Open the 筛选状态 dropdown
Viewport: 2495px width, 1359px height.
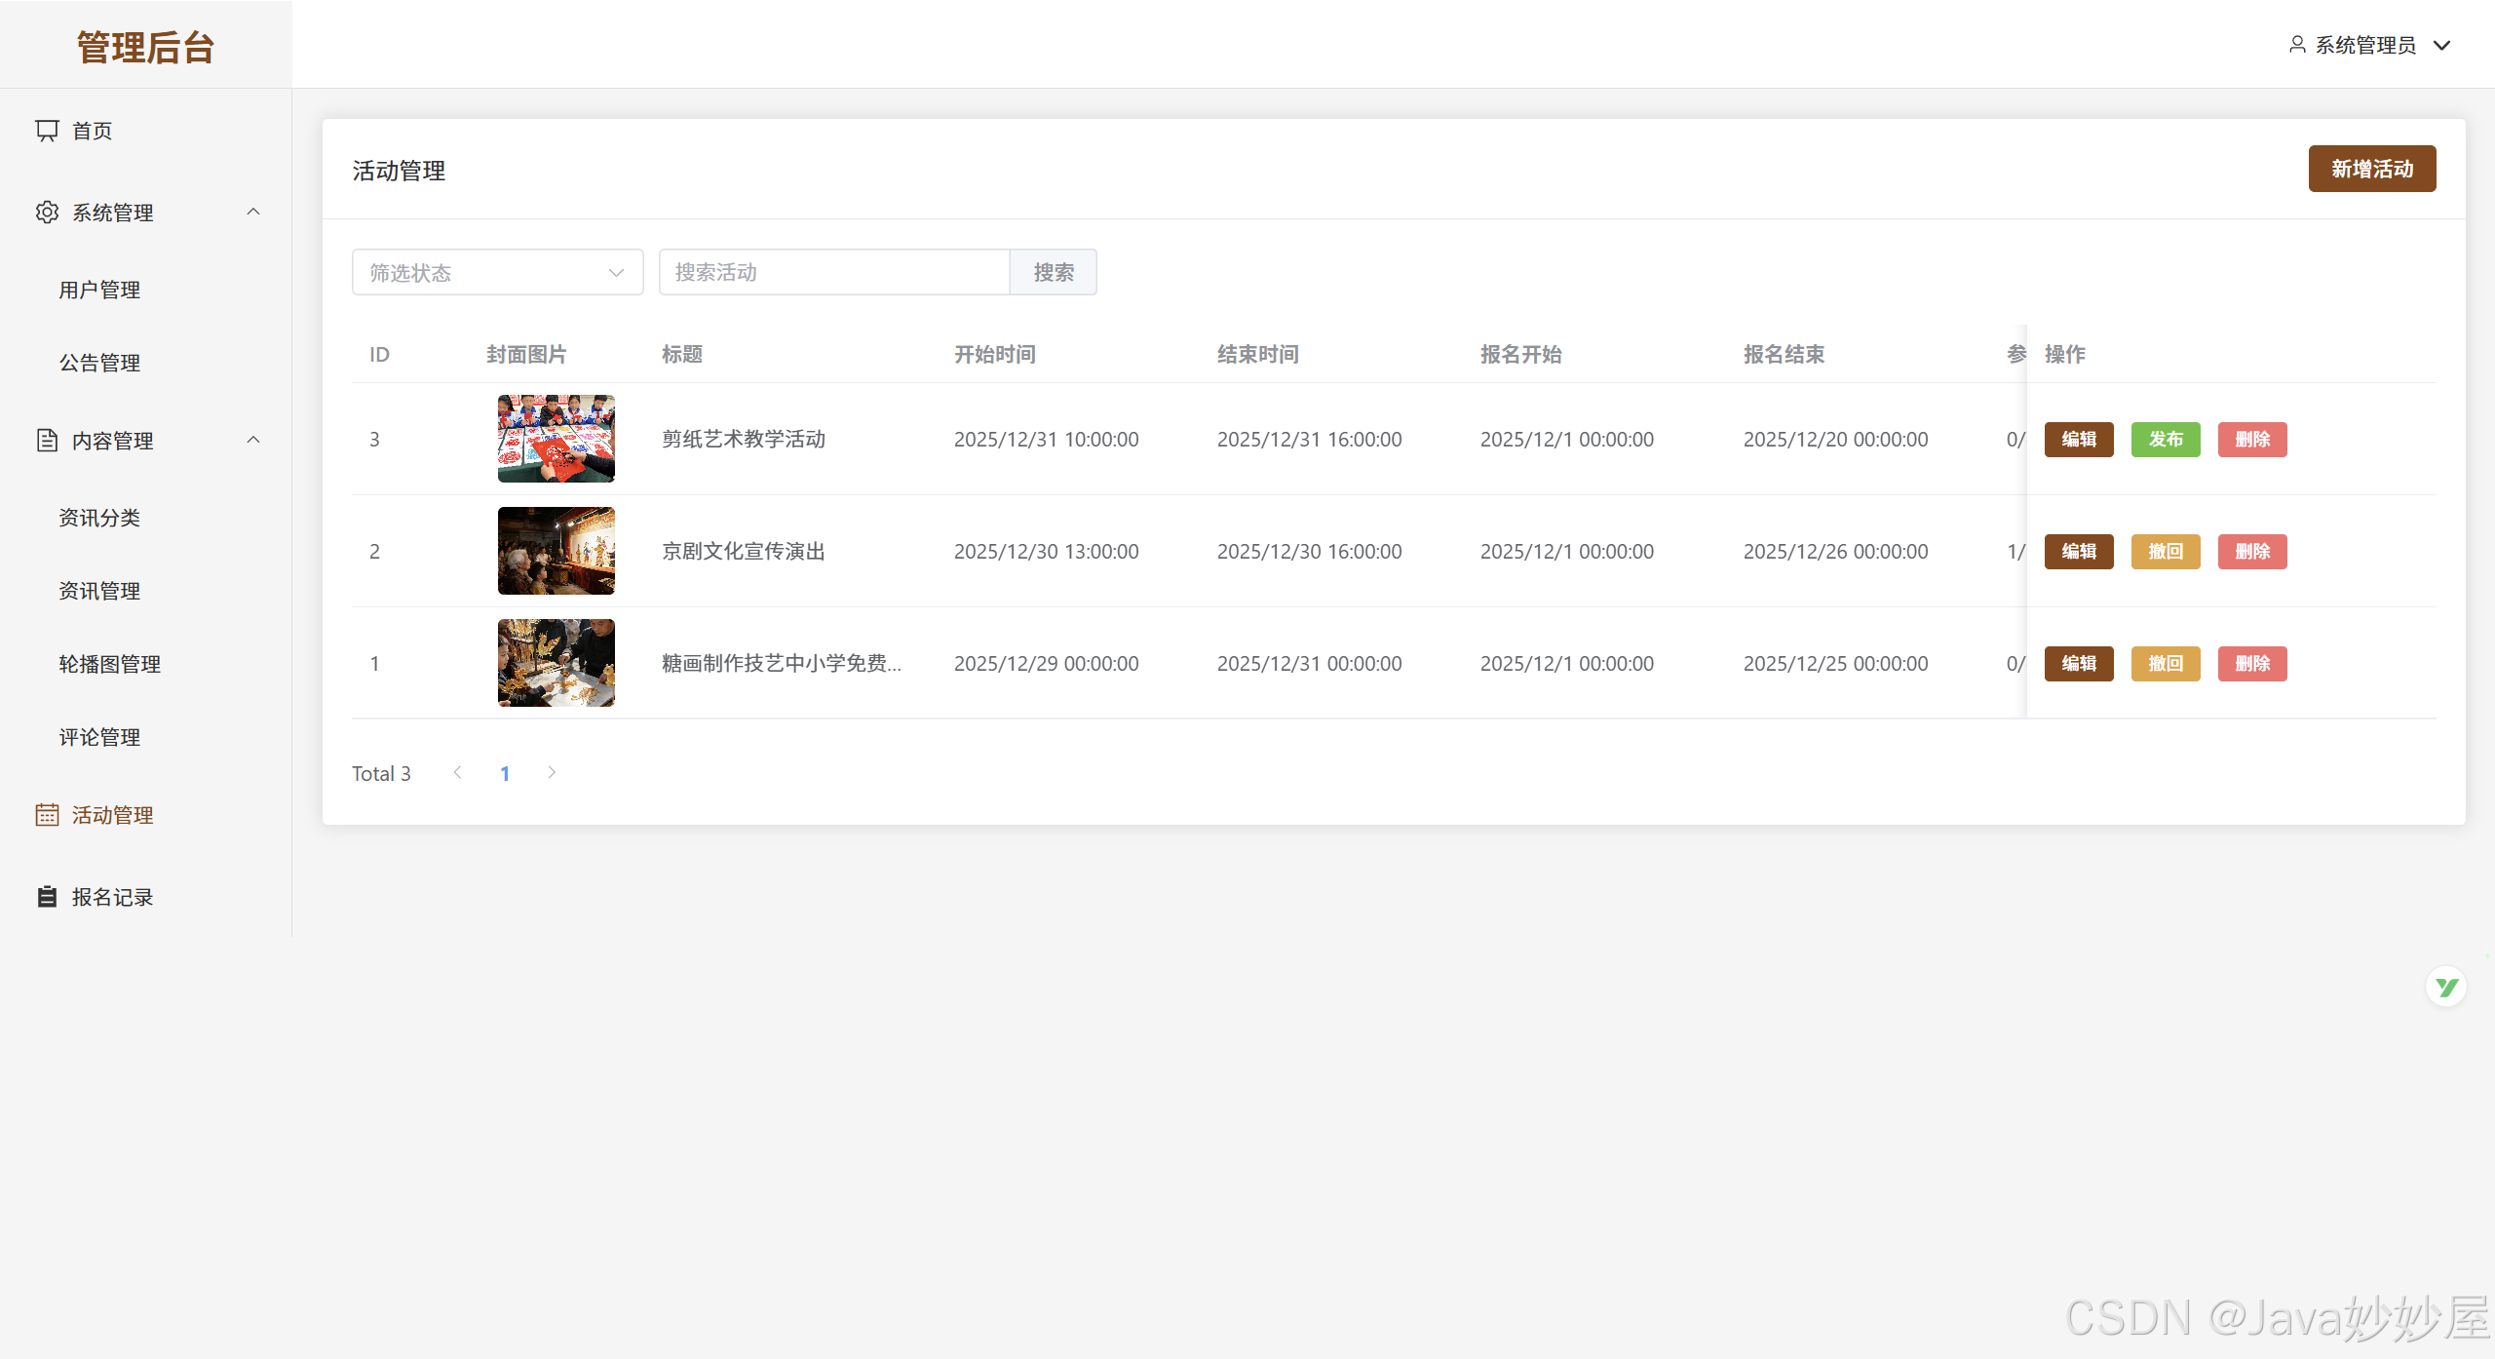(497, 273)
